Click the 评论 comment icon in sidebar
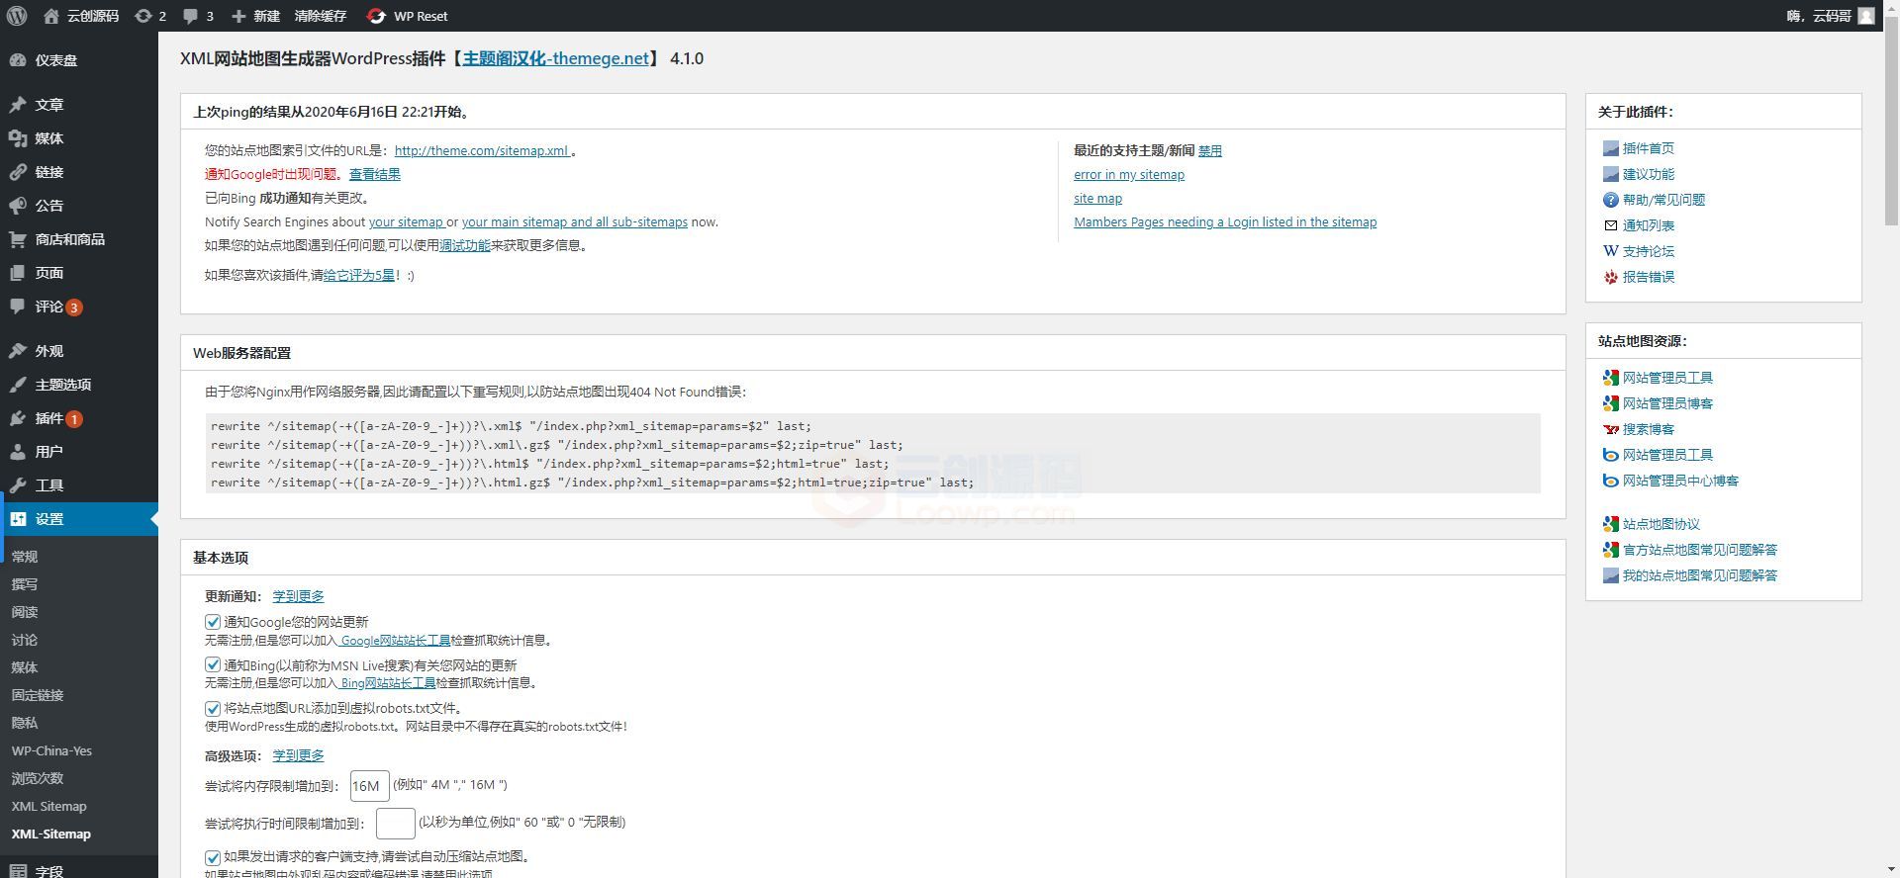 point(18,307)
